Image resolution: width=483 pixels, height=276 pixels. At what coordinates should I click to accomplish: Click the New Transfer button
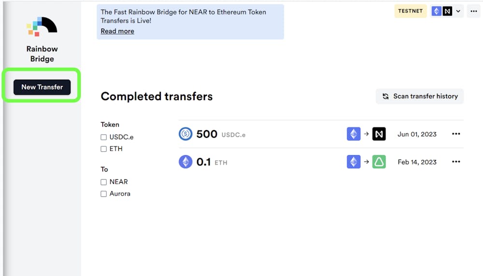42,87
